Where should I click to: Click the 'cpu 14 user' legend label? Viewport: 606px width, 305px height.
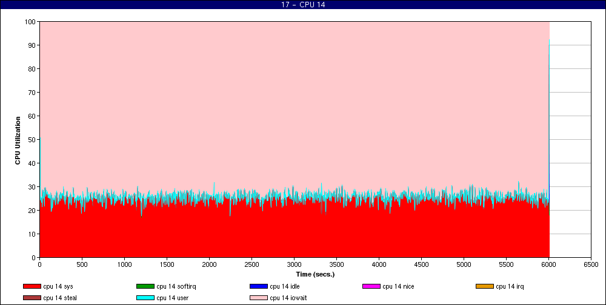172,298
